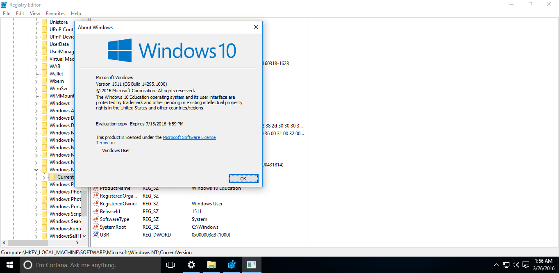Click the WIMMount folder icon
Screen dimensions: 559x273
click(x=44, y=96)
